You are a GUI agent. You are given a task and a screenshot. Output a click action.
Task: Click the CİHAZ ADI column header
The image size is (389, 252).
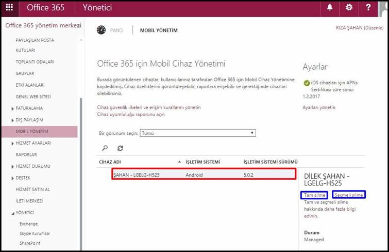click(110, 162)
